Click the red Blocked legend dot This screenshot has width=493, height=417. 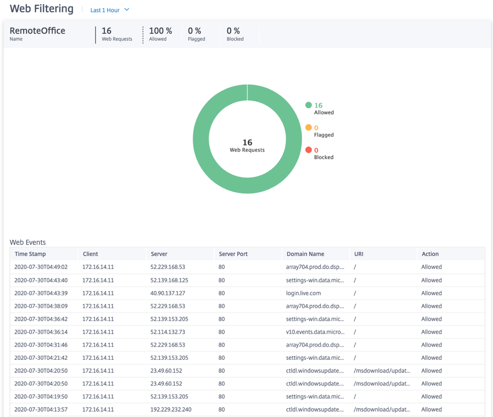click(x=308, y=150)
